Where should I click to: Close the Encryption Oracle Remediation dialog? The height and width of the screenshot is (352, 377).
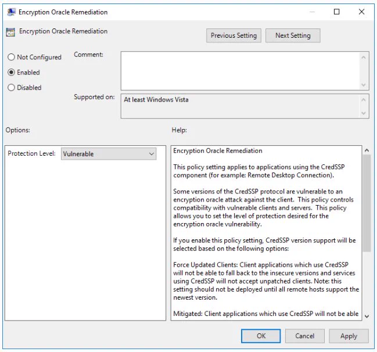pyautogui.click(x=361, y=12)
